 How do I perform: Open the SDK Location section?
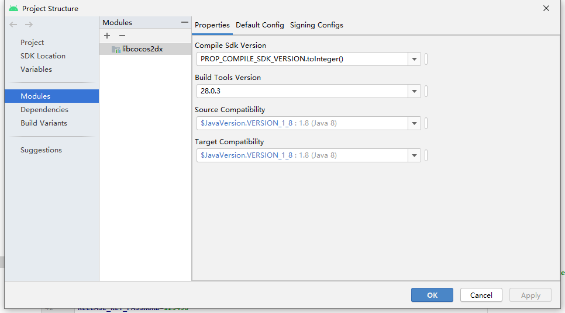[x=43, y=56]
